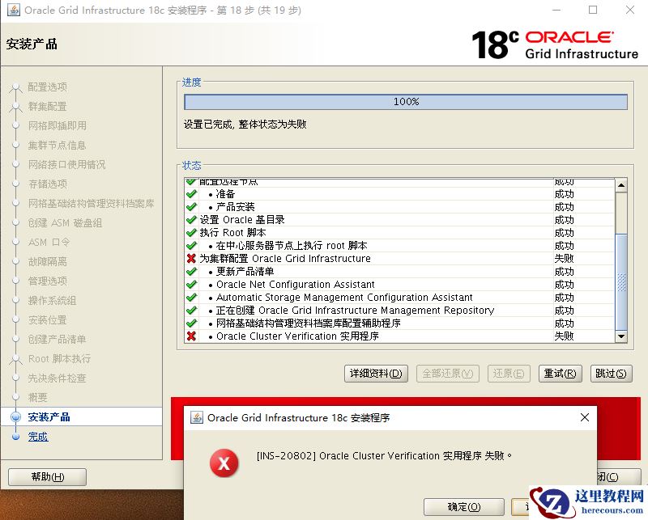Click the green check beside 正在创建 Oracle Grid Infrastructure Management Repository

[x=191, y=310]
